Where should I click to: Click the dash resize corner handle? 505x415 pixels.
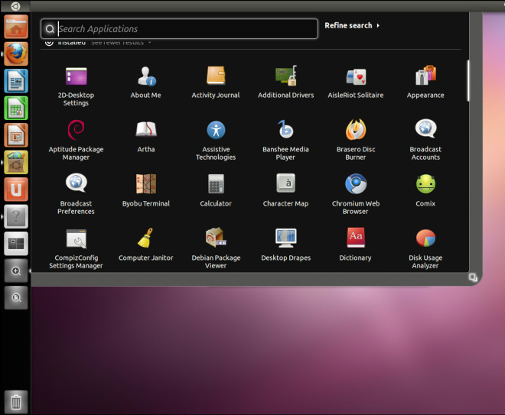click(x=472, y=277)
